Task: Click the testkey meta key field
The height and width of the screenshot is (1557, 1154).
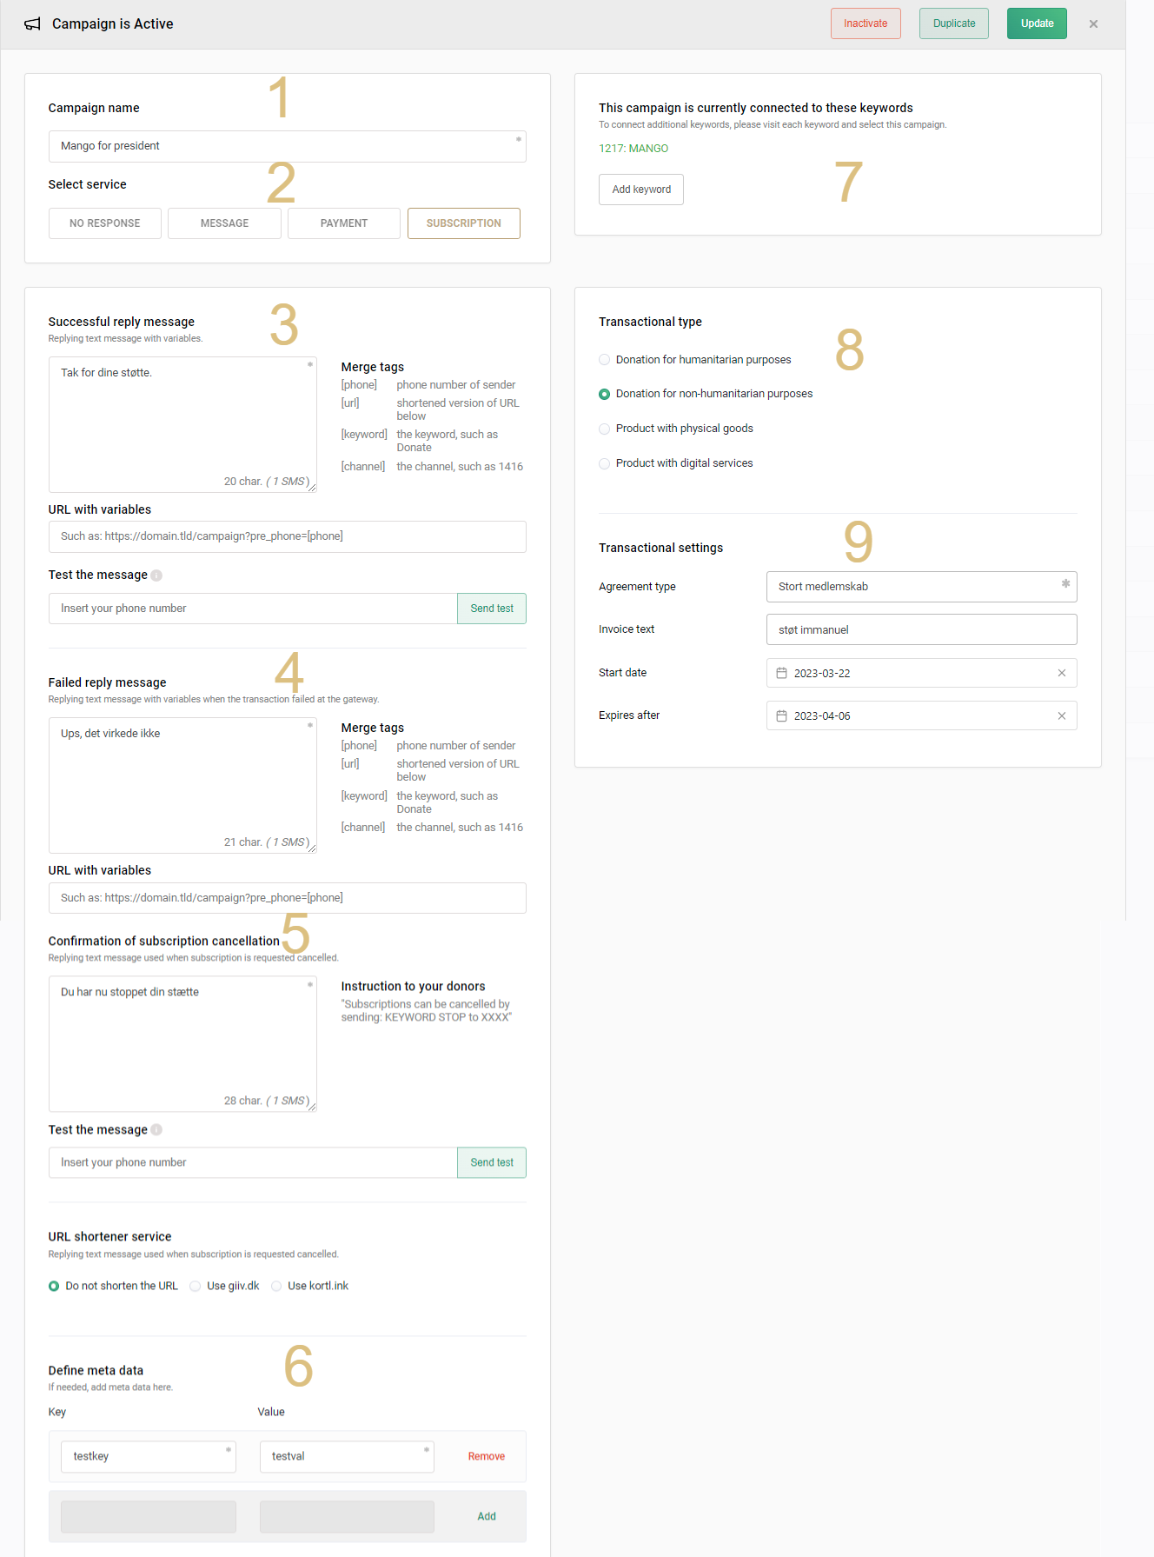Action: (x=149, y=1457)
